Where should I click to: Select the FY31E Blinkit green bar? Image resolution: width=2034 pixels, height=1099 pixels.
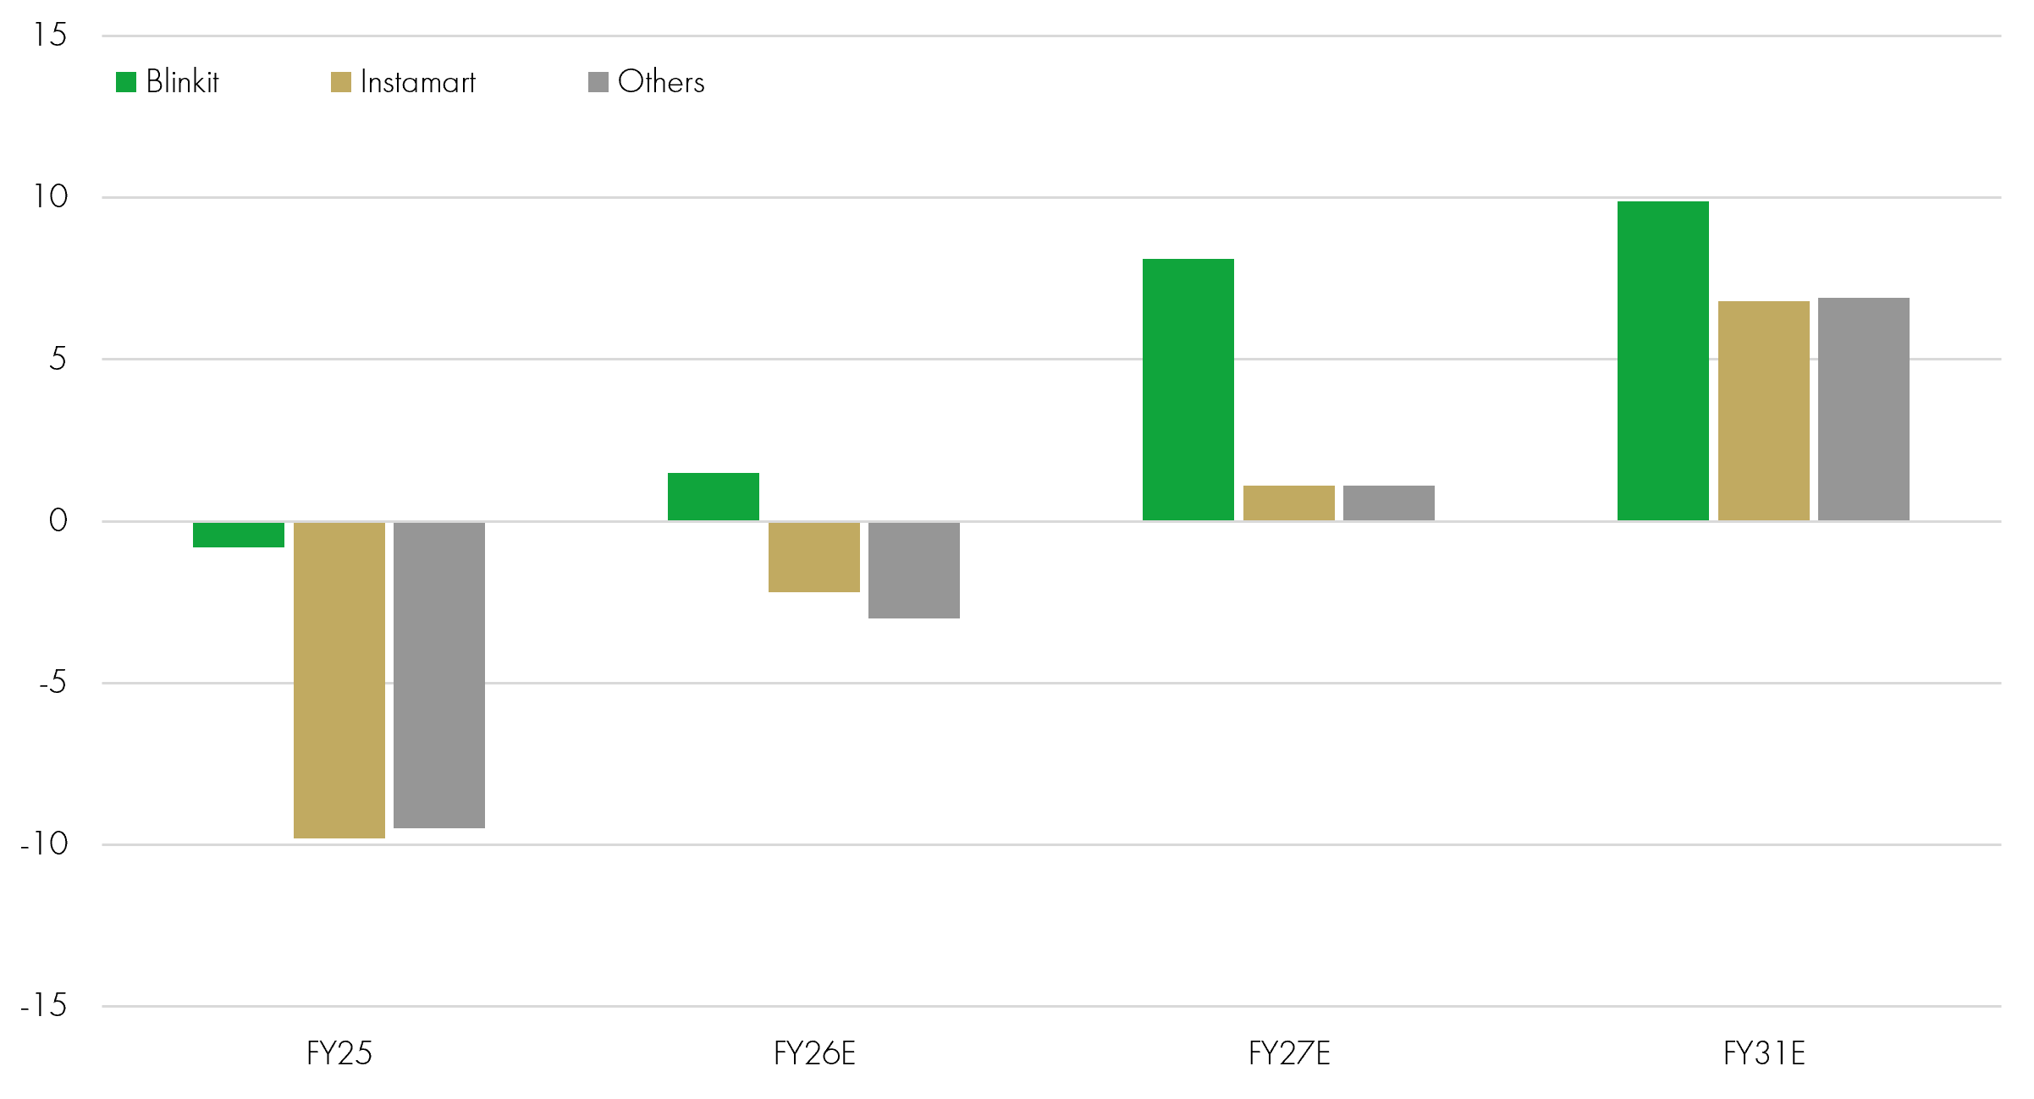[1663, 360]
